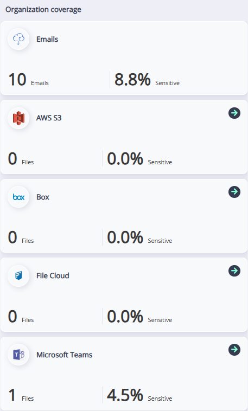The image size is (248, 411).
Task: Click the Box card title text
Action: tap(43, 197)
